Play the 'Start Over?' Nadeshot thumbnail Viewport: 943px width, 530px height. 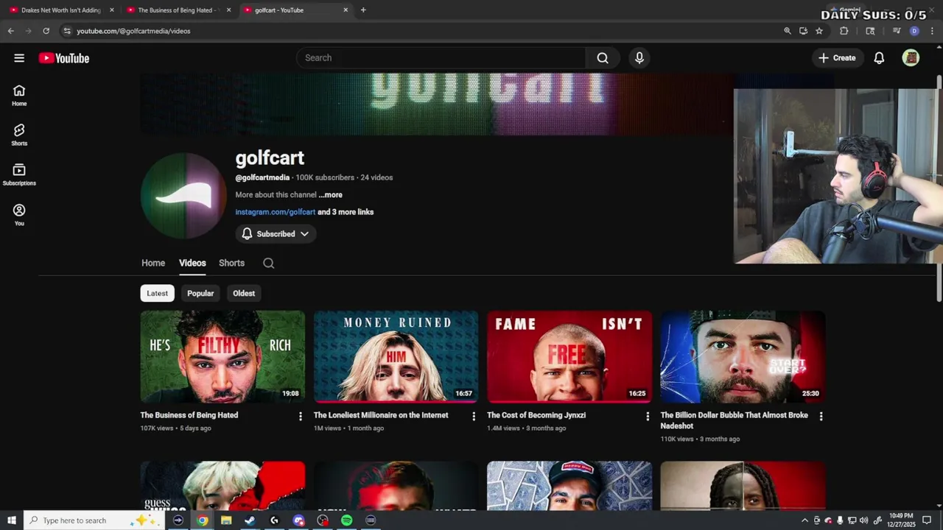point(743,356)
